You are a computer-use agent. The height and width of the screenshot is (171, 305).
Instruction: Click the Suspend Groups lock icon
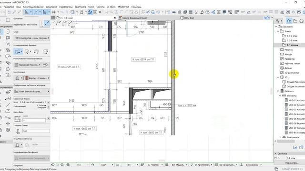81,12
